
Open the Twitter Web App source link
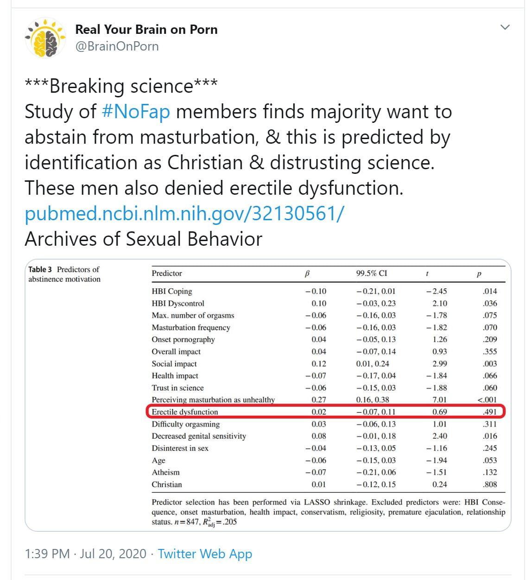click(205, 554)
